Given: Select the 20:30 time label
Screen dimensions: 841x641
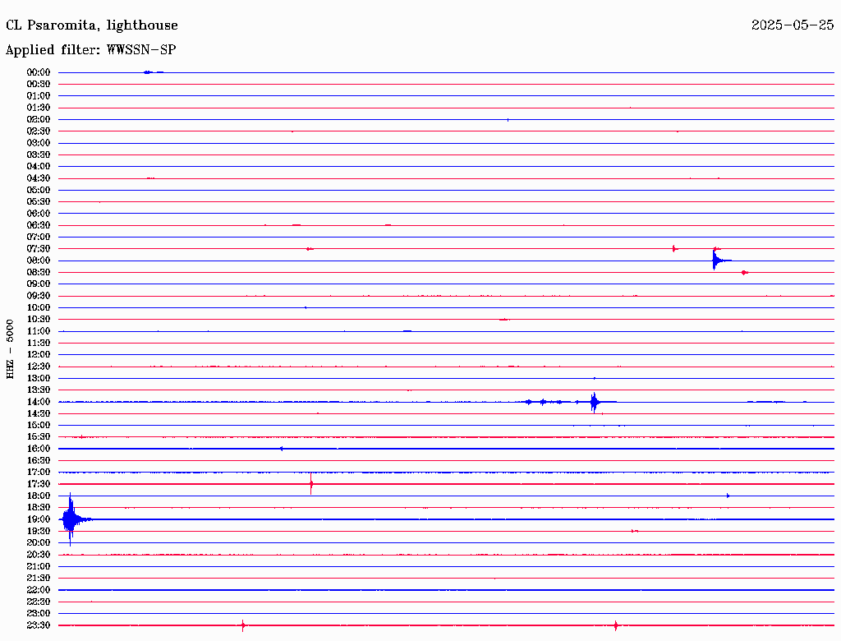Looking at the screenshot, I should pos(39,555).
